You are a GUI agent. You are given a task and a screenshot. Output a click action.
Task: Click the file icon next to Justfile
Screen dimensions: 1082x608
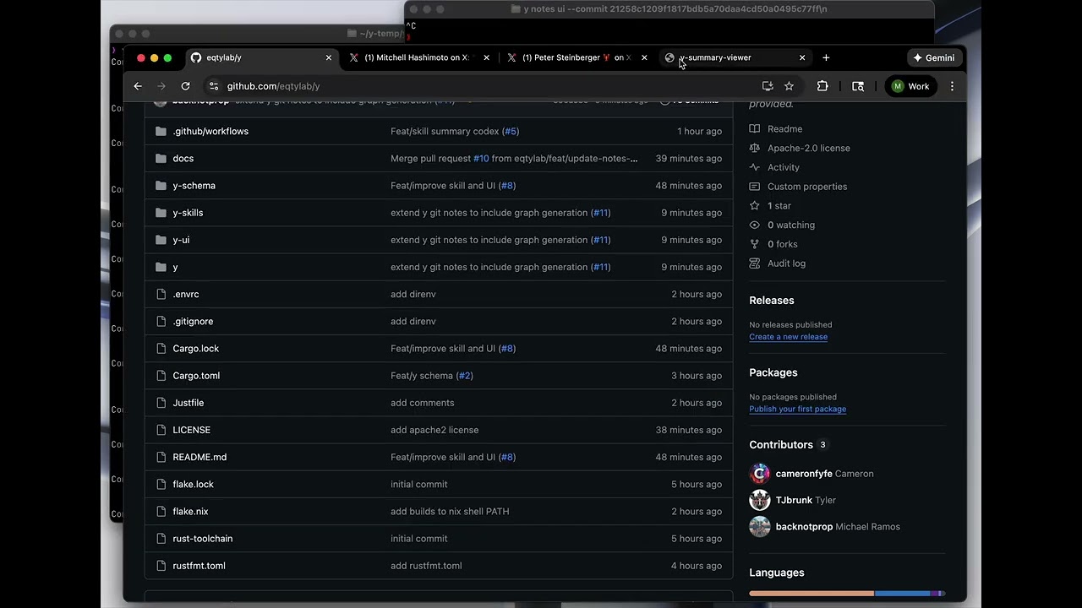click(161, 403)
